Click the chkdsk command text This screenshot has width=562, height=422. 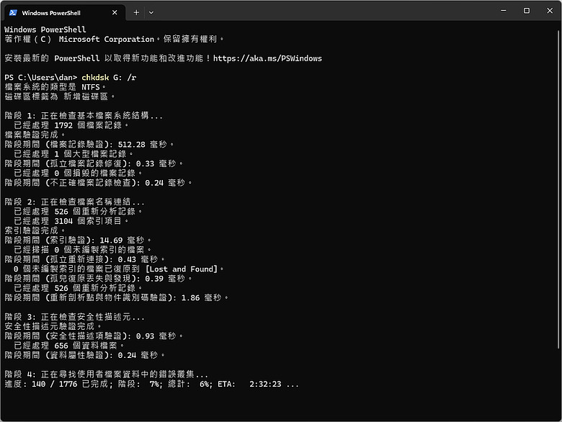pyautogui.click(x=95, y=77)
